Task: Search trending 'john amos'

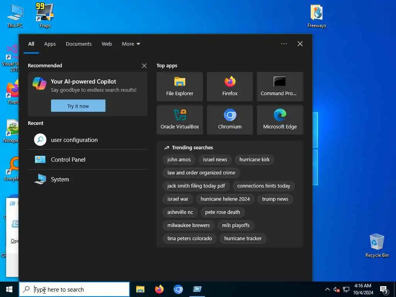Action: click(179, 160)
